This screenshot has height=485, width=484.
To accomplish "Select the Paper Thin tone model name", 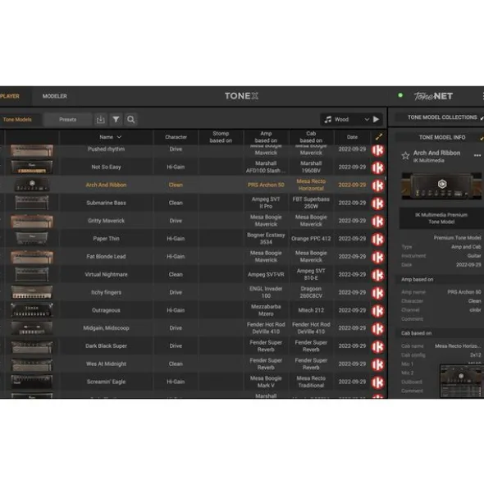I will coord(106,239).
